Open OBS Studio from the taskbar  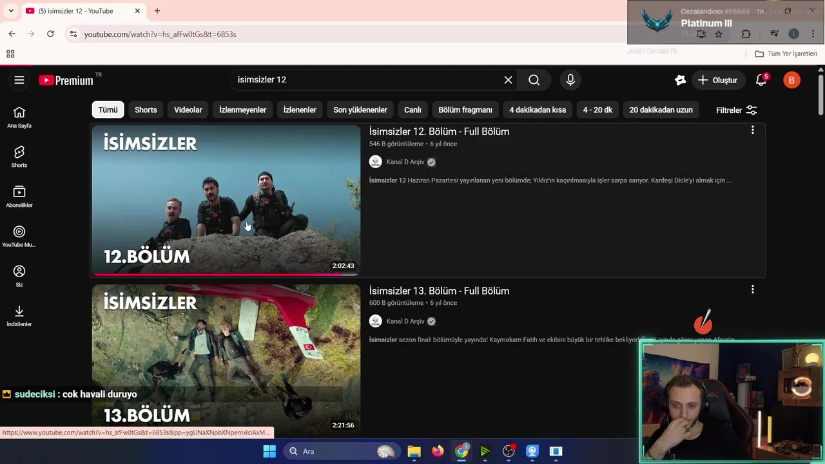tap(509, 451)
